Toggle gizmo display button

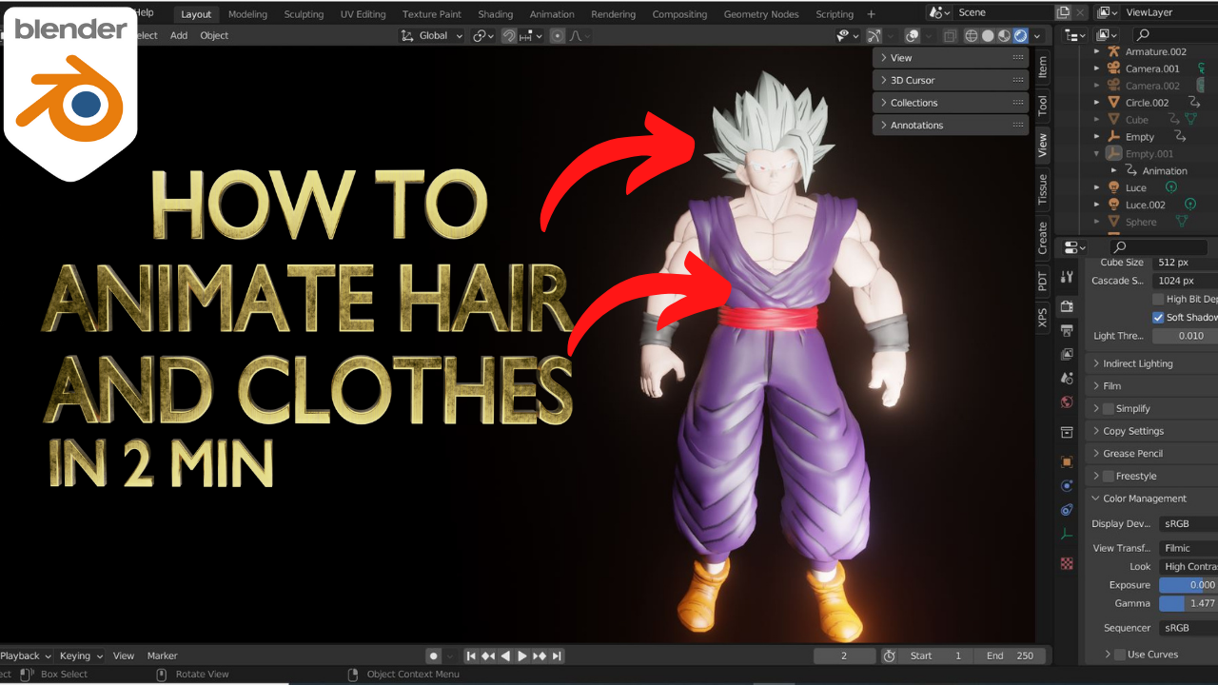pyautogui.click(x=874, y=36)
